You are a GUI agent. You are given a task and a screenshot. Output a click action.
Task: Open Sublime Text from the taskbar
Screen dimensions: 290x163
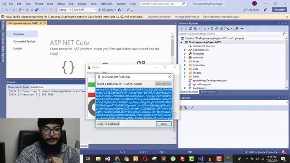(x=164, y=159)
